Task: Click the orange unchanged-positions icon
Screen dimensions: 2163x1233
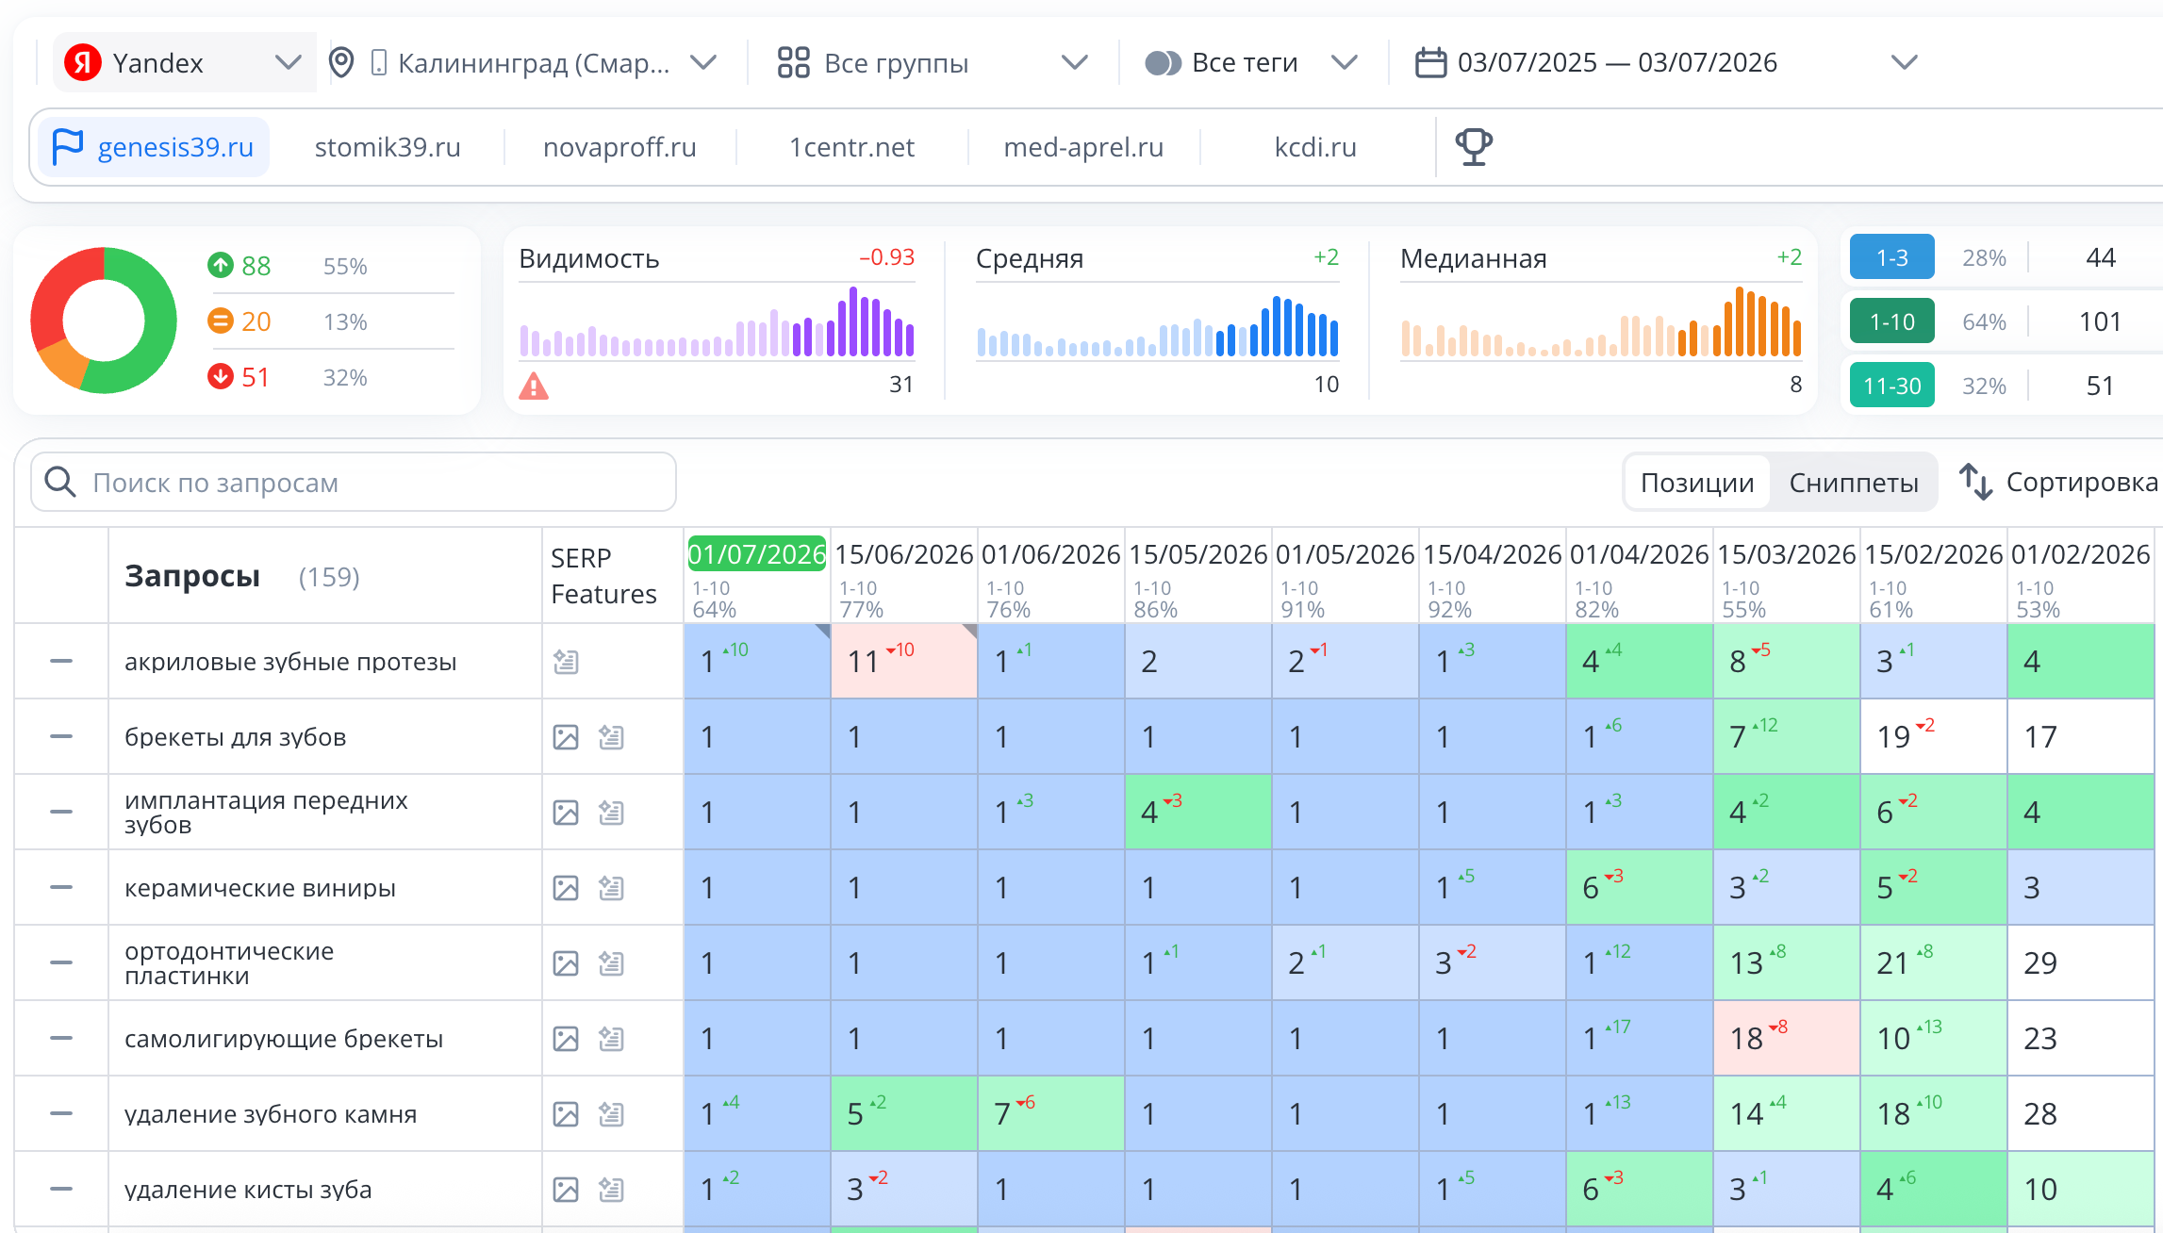Action: [220, 321]
